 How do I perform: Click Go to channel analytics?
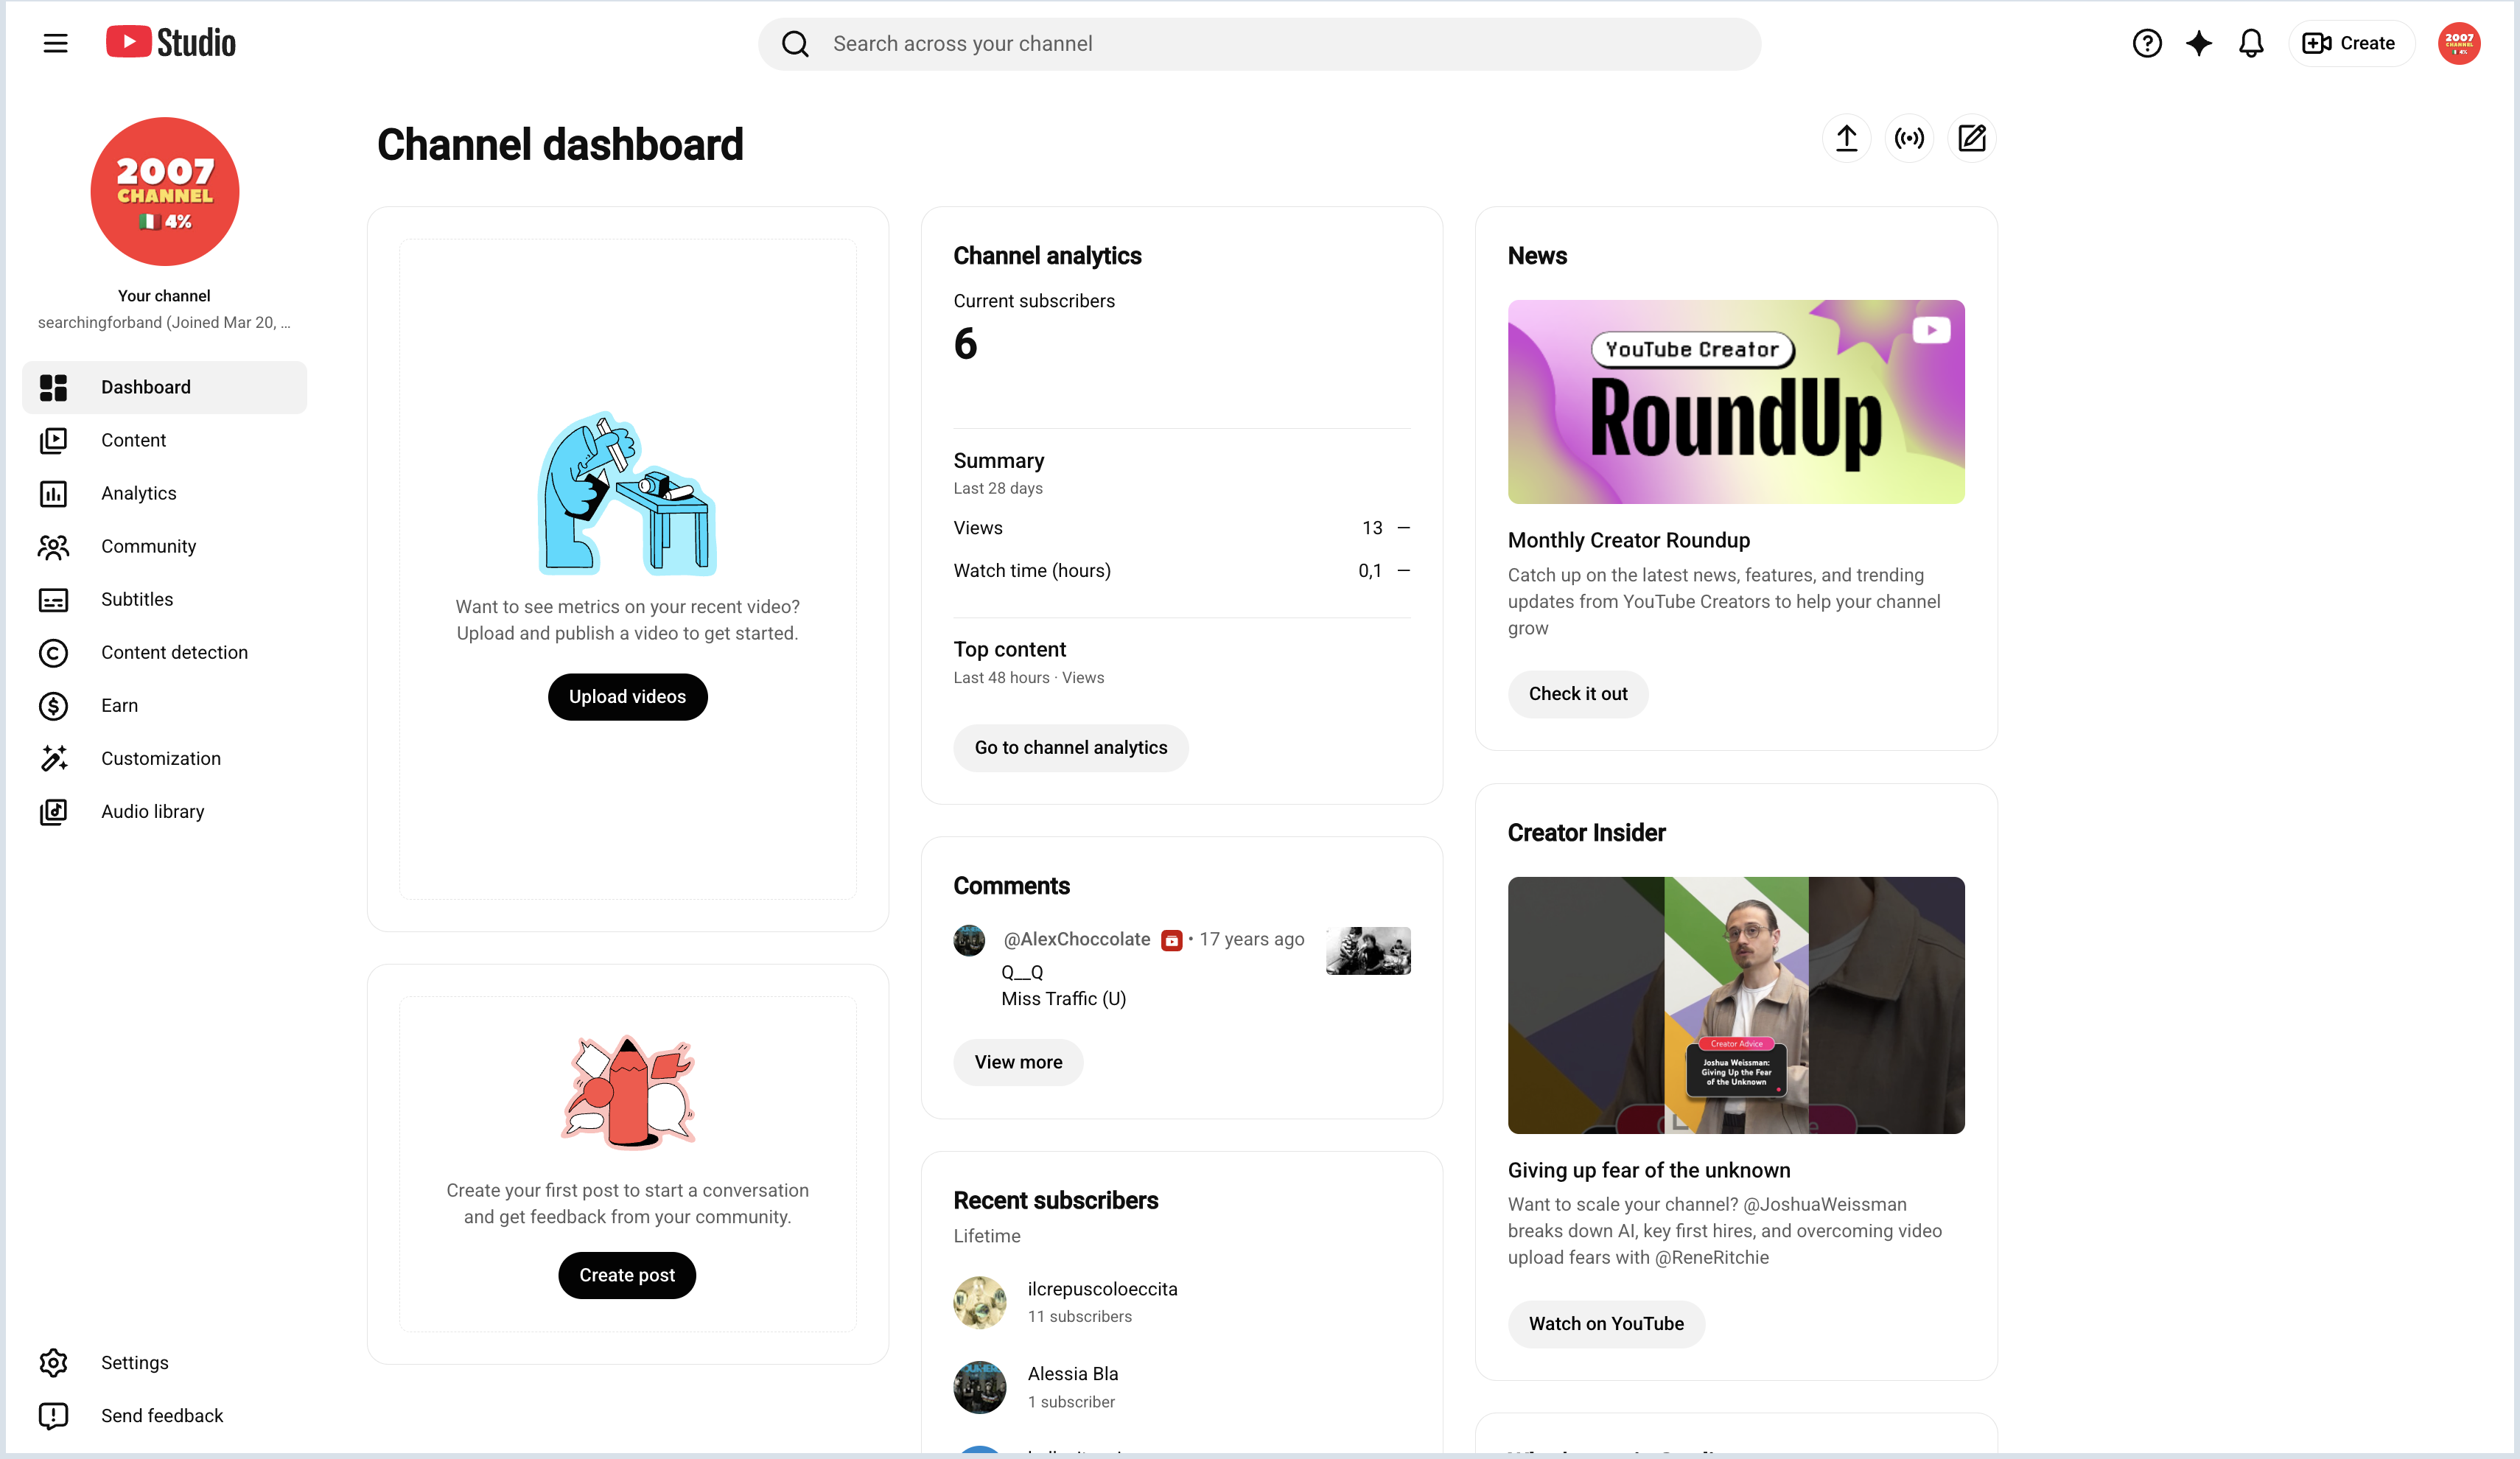pyautogui.click(x=1070, y=747)
